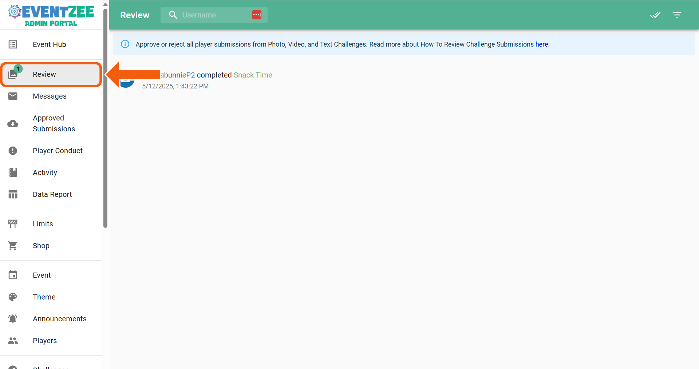Click the info circle icon in banner
Image resolution: width=699 pixels, height=369 pixels.
pyautogui.click(x=125, y=44)
